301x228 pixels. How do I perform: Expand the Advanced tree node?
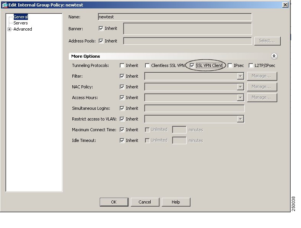9,29
